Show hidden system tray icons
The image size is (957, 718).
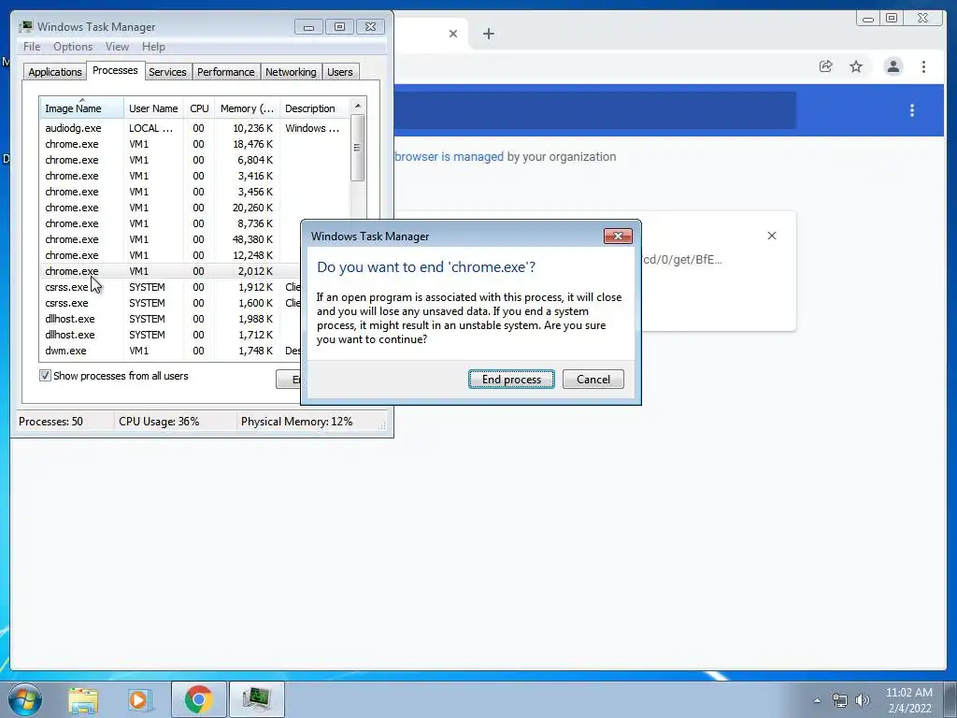[x=817, y=700]
